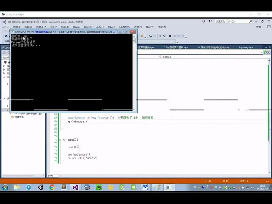Open the 调试(D) menu
Image resolution: width=272 pixels, height=204 pixels.
76,27
